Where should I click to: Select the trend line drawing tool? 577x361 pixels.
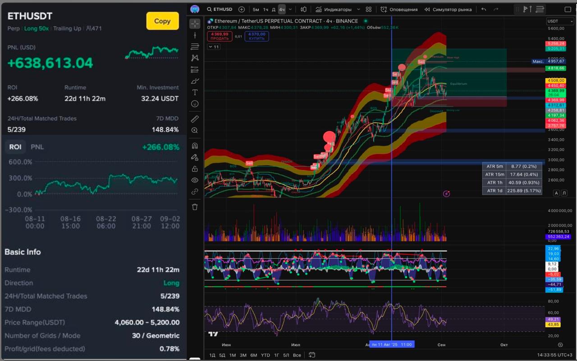tap(195, 35)
